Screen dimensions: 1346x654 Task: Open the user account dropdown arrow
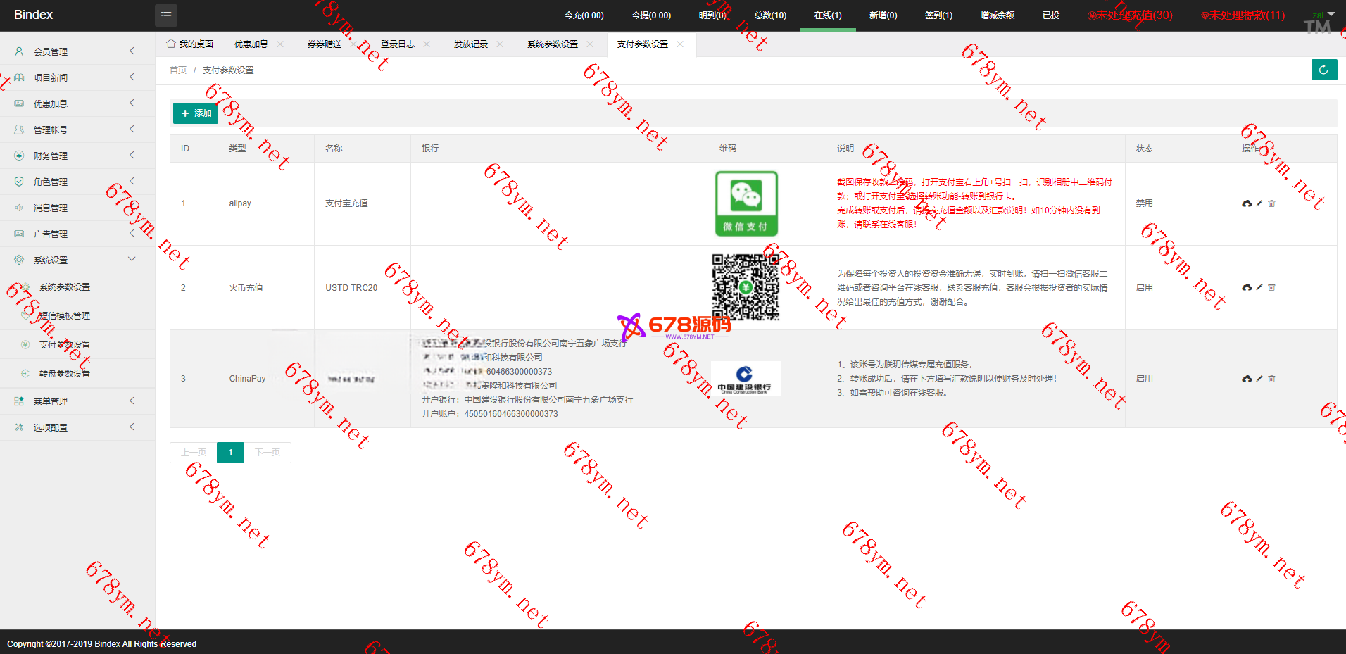point(1331,14)
